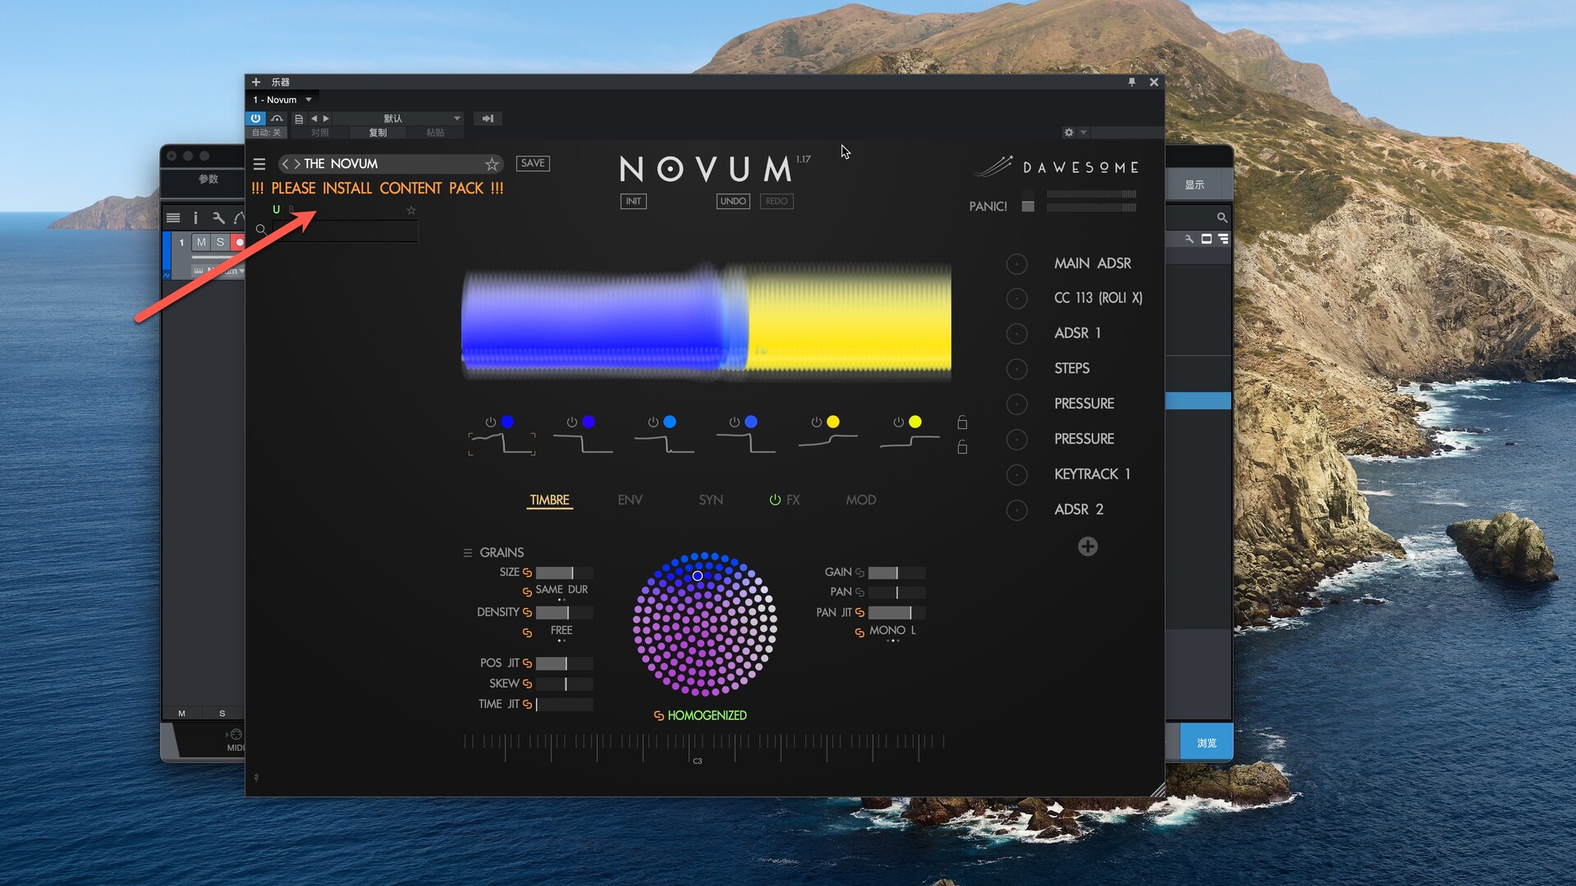Image resolution: width=1576 pixels, height=886 pixels.
Task: Toggle power of last yellow layer
Action: pos(898,422)
